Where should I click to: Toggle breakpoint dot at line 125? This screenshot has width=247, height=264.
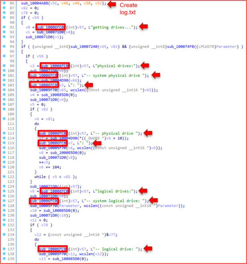click(x=4, y=191)
